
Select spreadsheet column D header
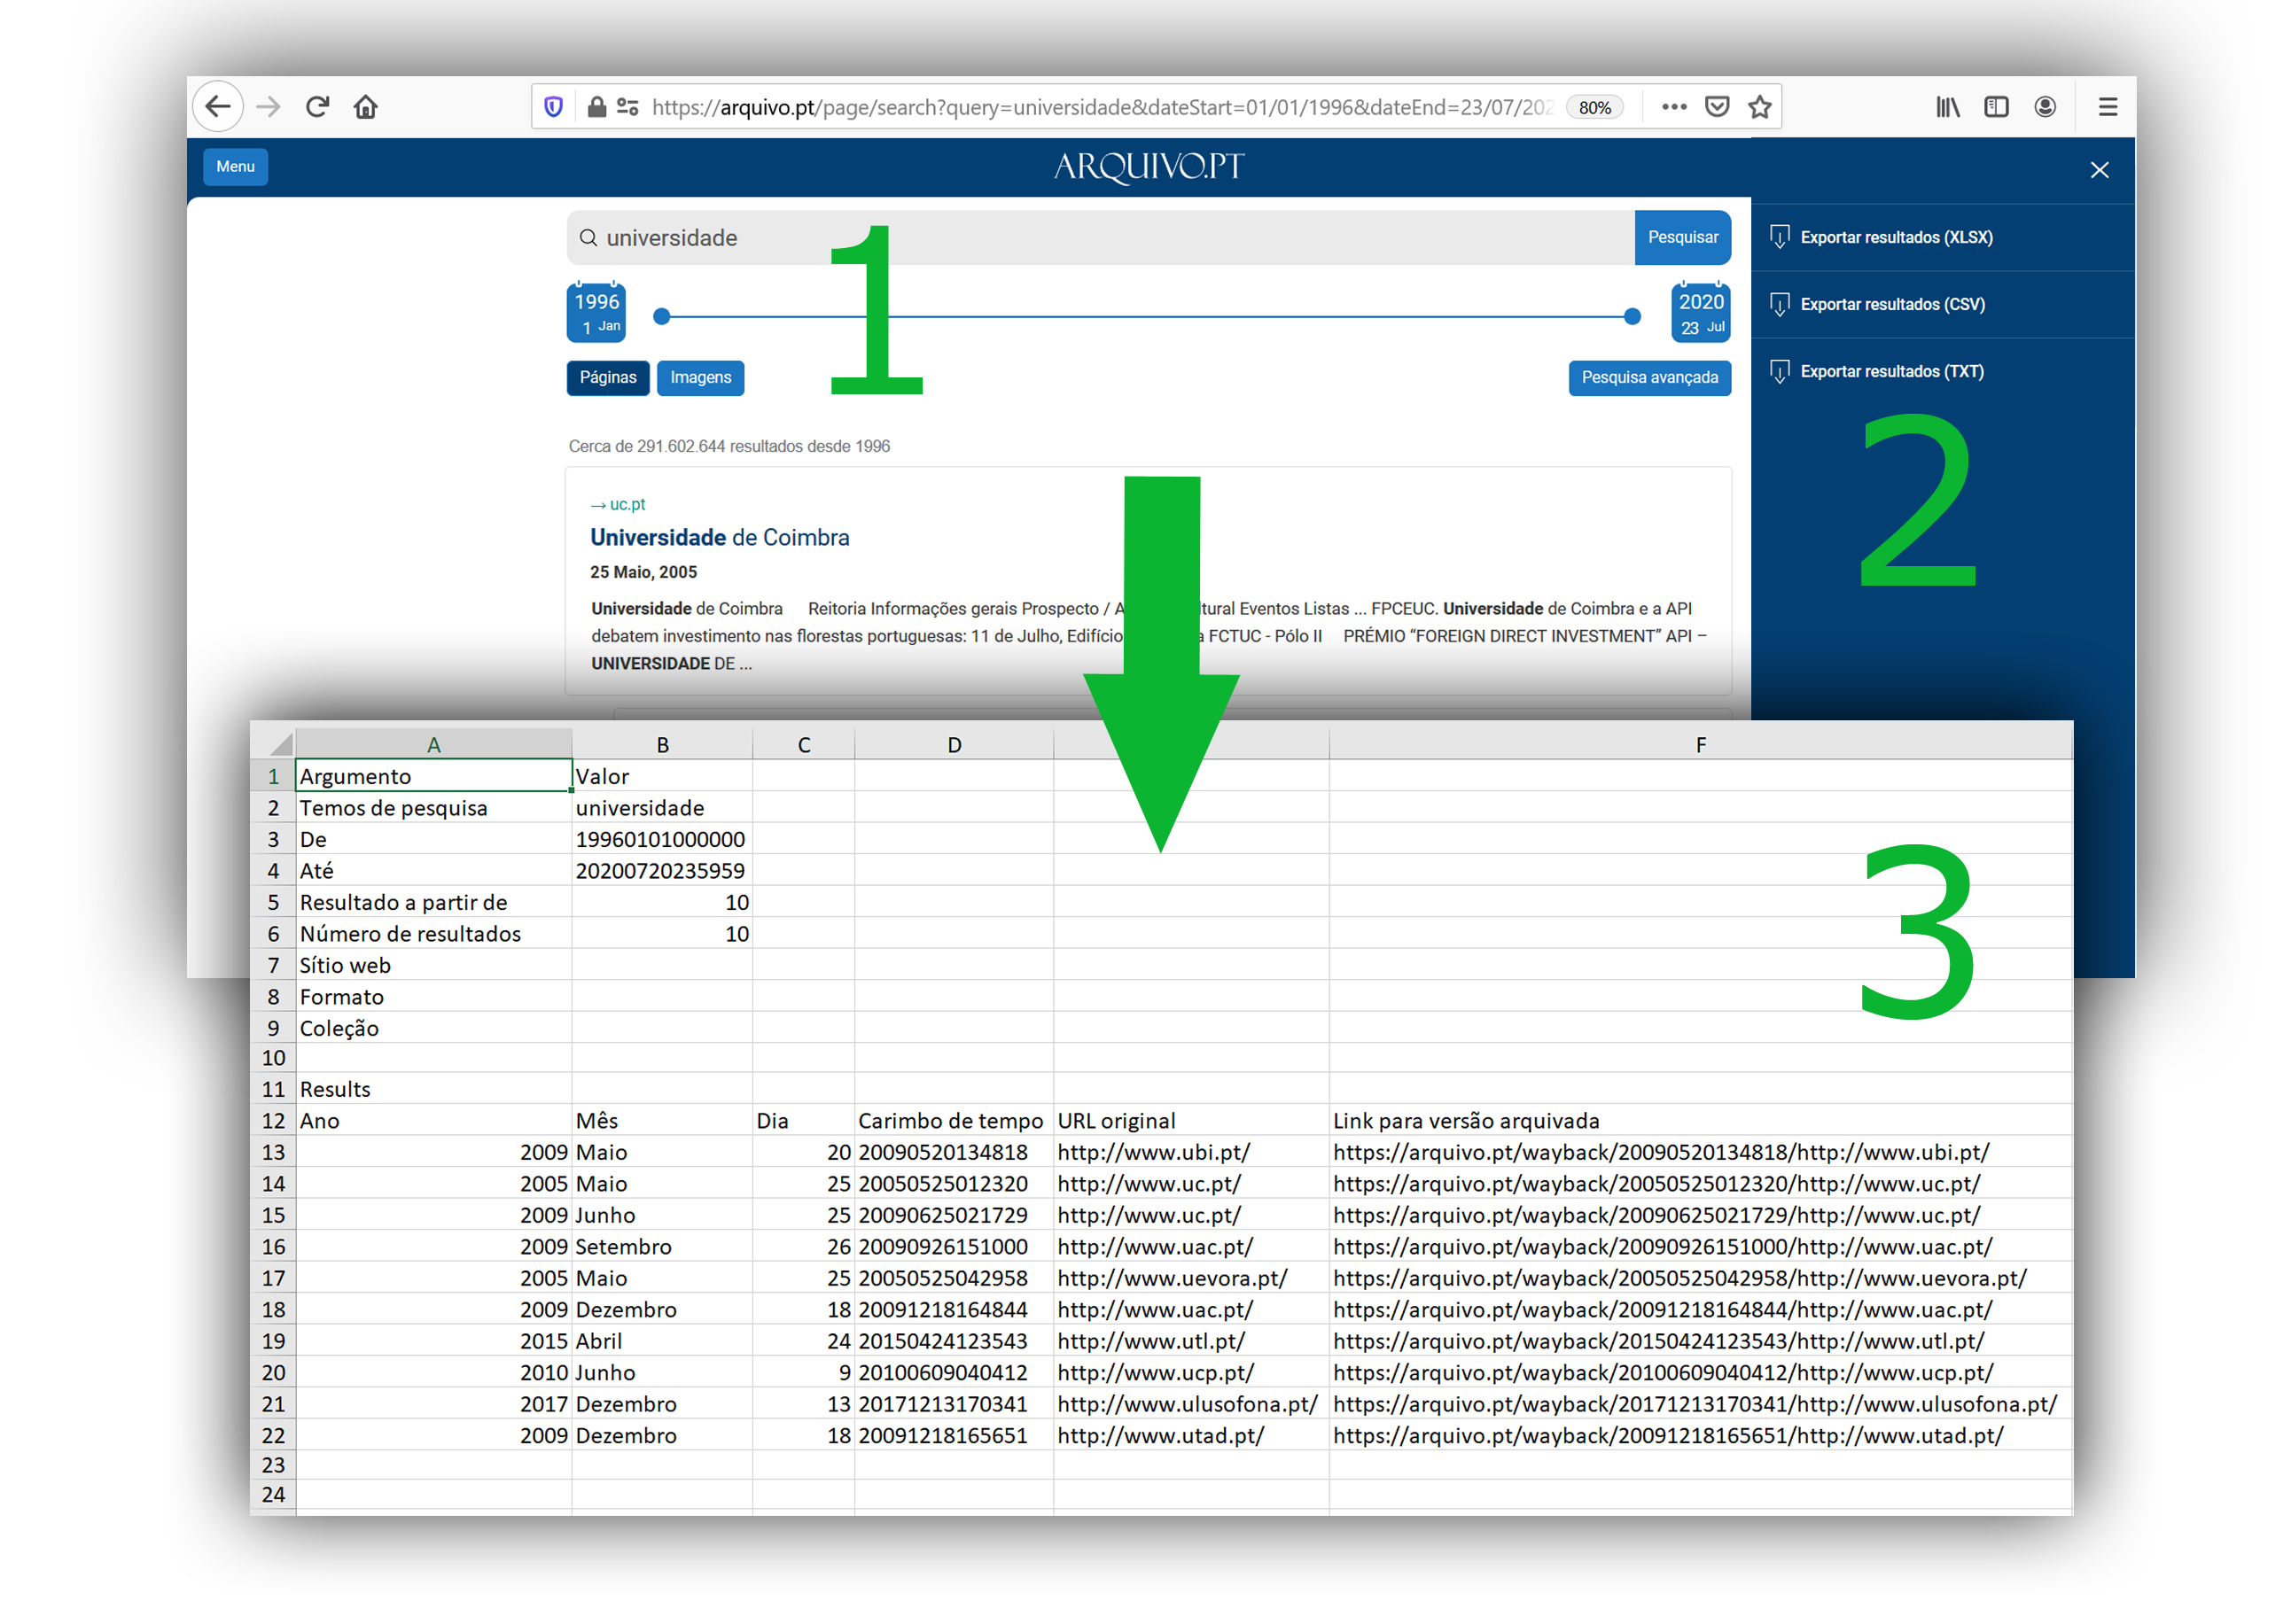954,744
